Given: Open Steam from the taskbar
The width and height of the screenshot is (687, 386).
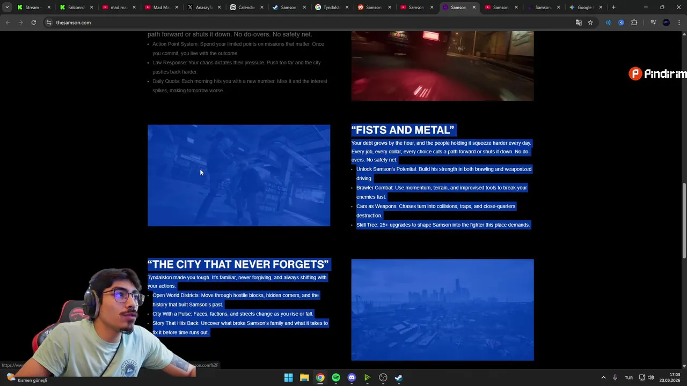Looking at the screenshot, I should [399, 377].
